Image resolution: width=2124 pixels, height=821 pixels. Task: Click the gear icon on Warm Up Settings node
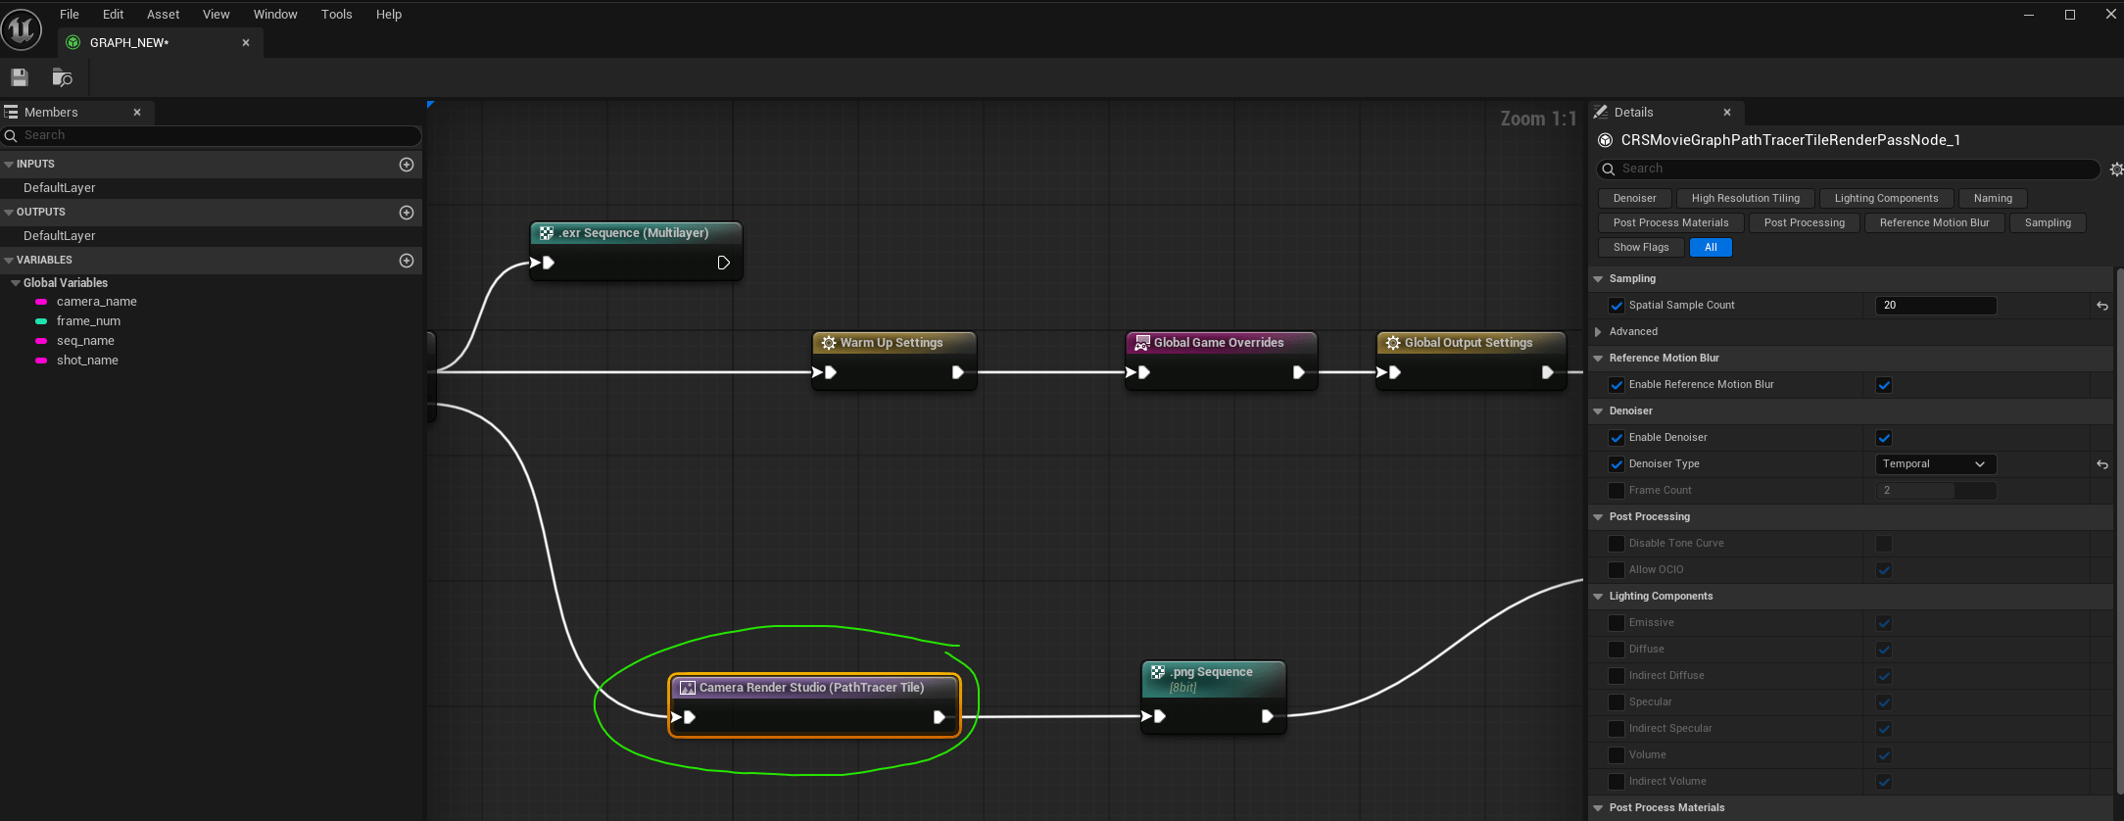(829, 343)
